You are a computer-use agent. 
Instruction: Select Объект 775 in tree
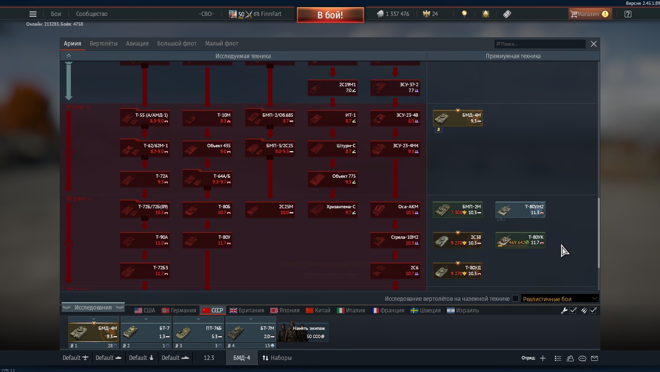pos(332,179)
